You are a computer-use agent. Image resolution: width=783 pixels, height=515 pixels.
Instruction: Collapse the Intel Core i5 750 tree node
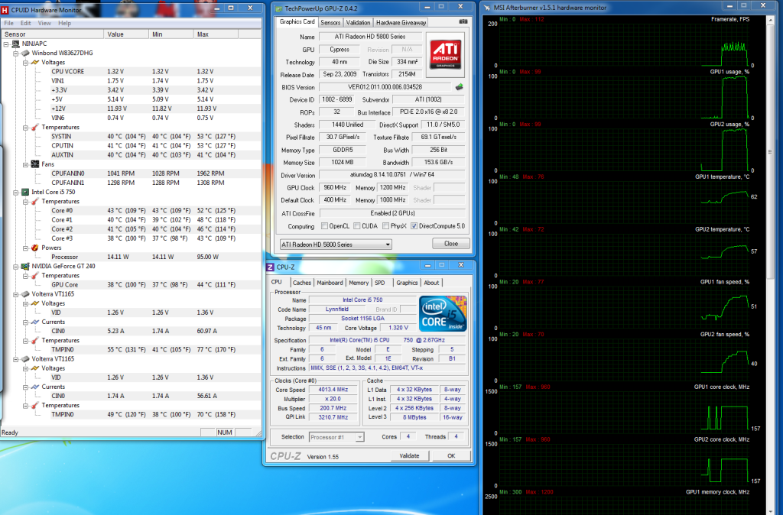pyautogui.click(x=15, y=192)
